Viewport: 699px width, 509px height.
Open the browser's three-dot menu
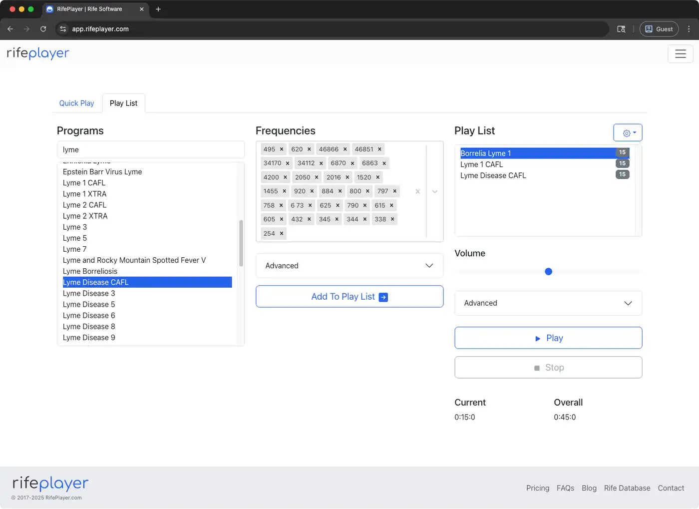tap(689, 29)
